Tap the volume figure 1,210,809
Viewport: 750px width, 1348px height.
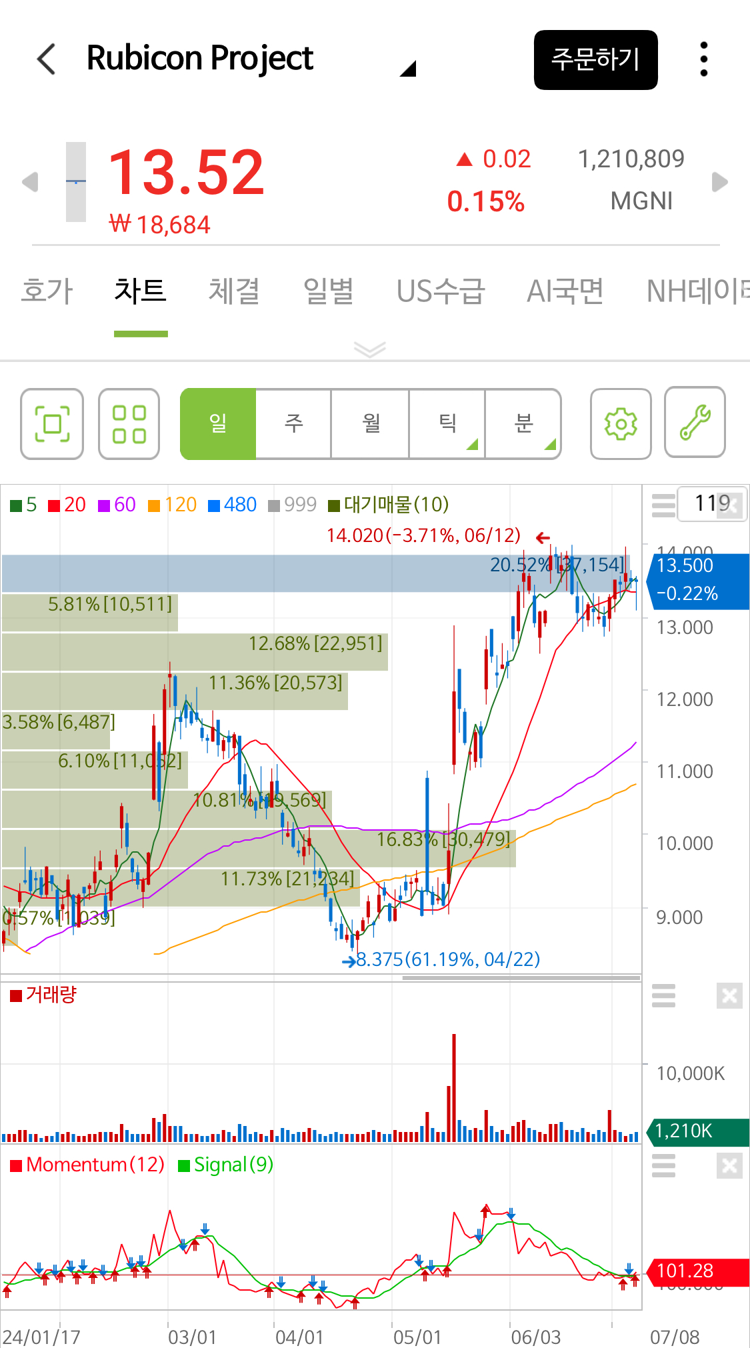pyautogui.click(x=631, y=159)
